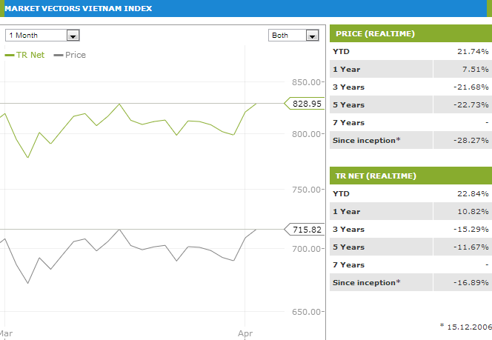
Task: Select the 7.51% Price 1 Year value
Action: [x=476, y=70]
